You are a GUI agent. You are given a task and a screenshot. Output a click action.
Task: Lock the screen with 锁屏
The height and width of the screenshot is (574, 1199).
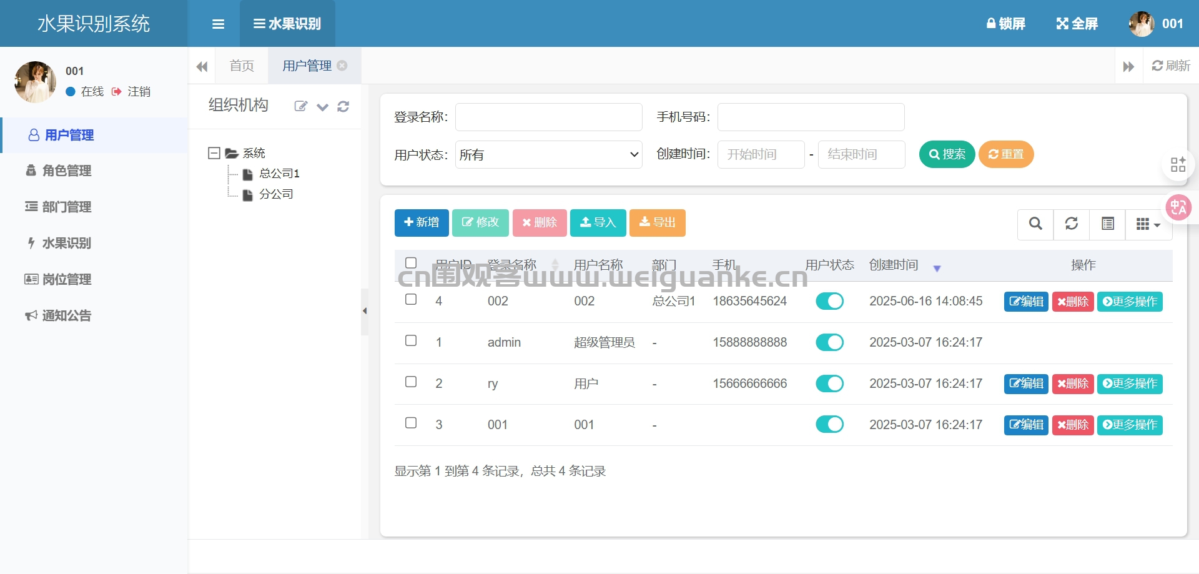tap(1005, 24)
